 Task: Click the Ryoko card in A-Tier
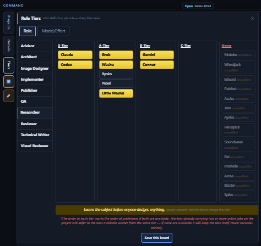(x=116, y=74)
